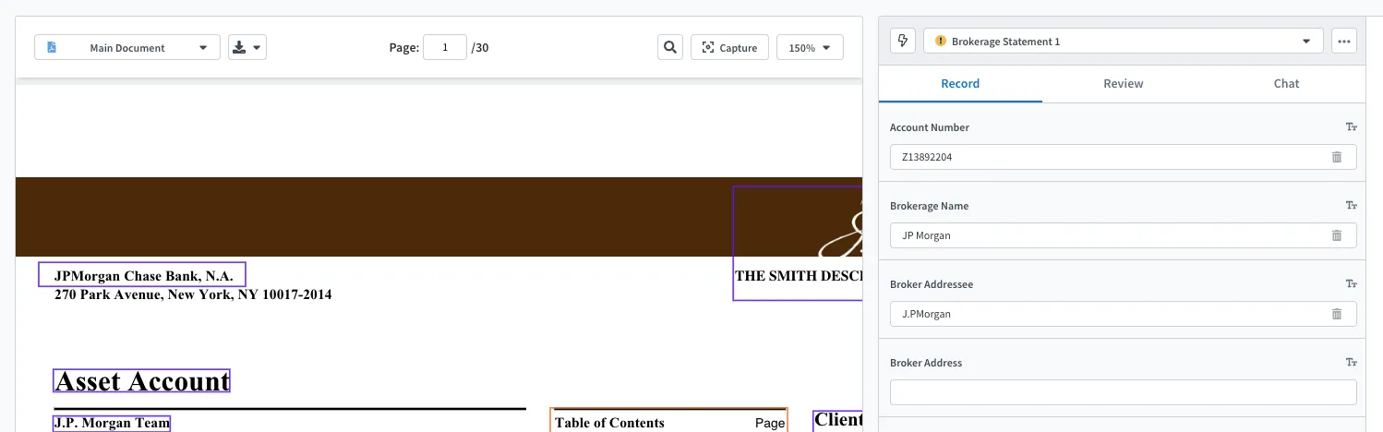Delete the Broker Addressee value
The width and height of the screenshot is (1383, 432).
coord(1336,314)
